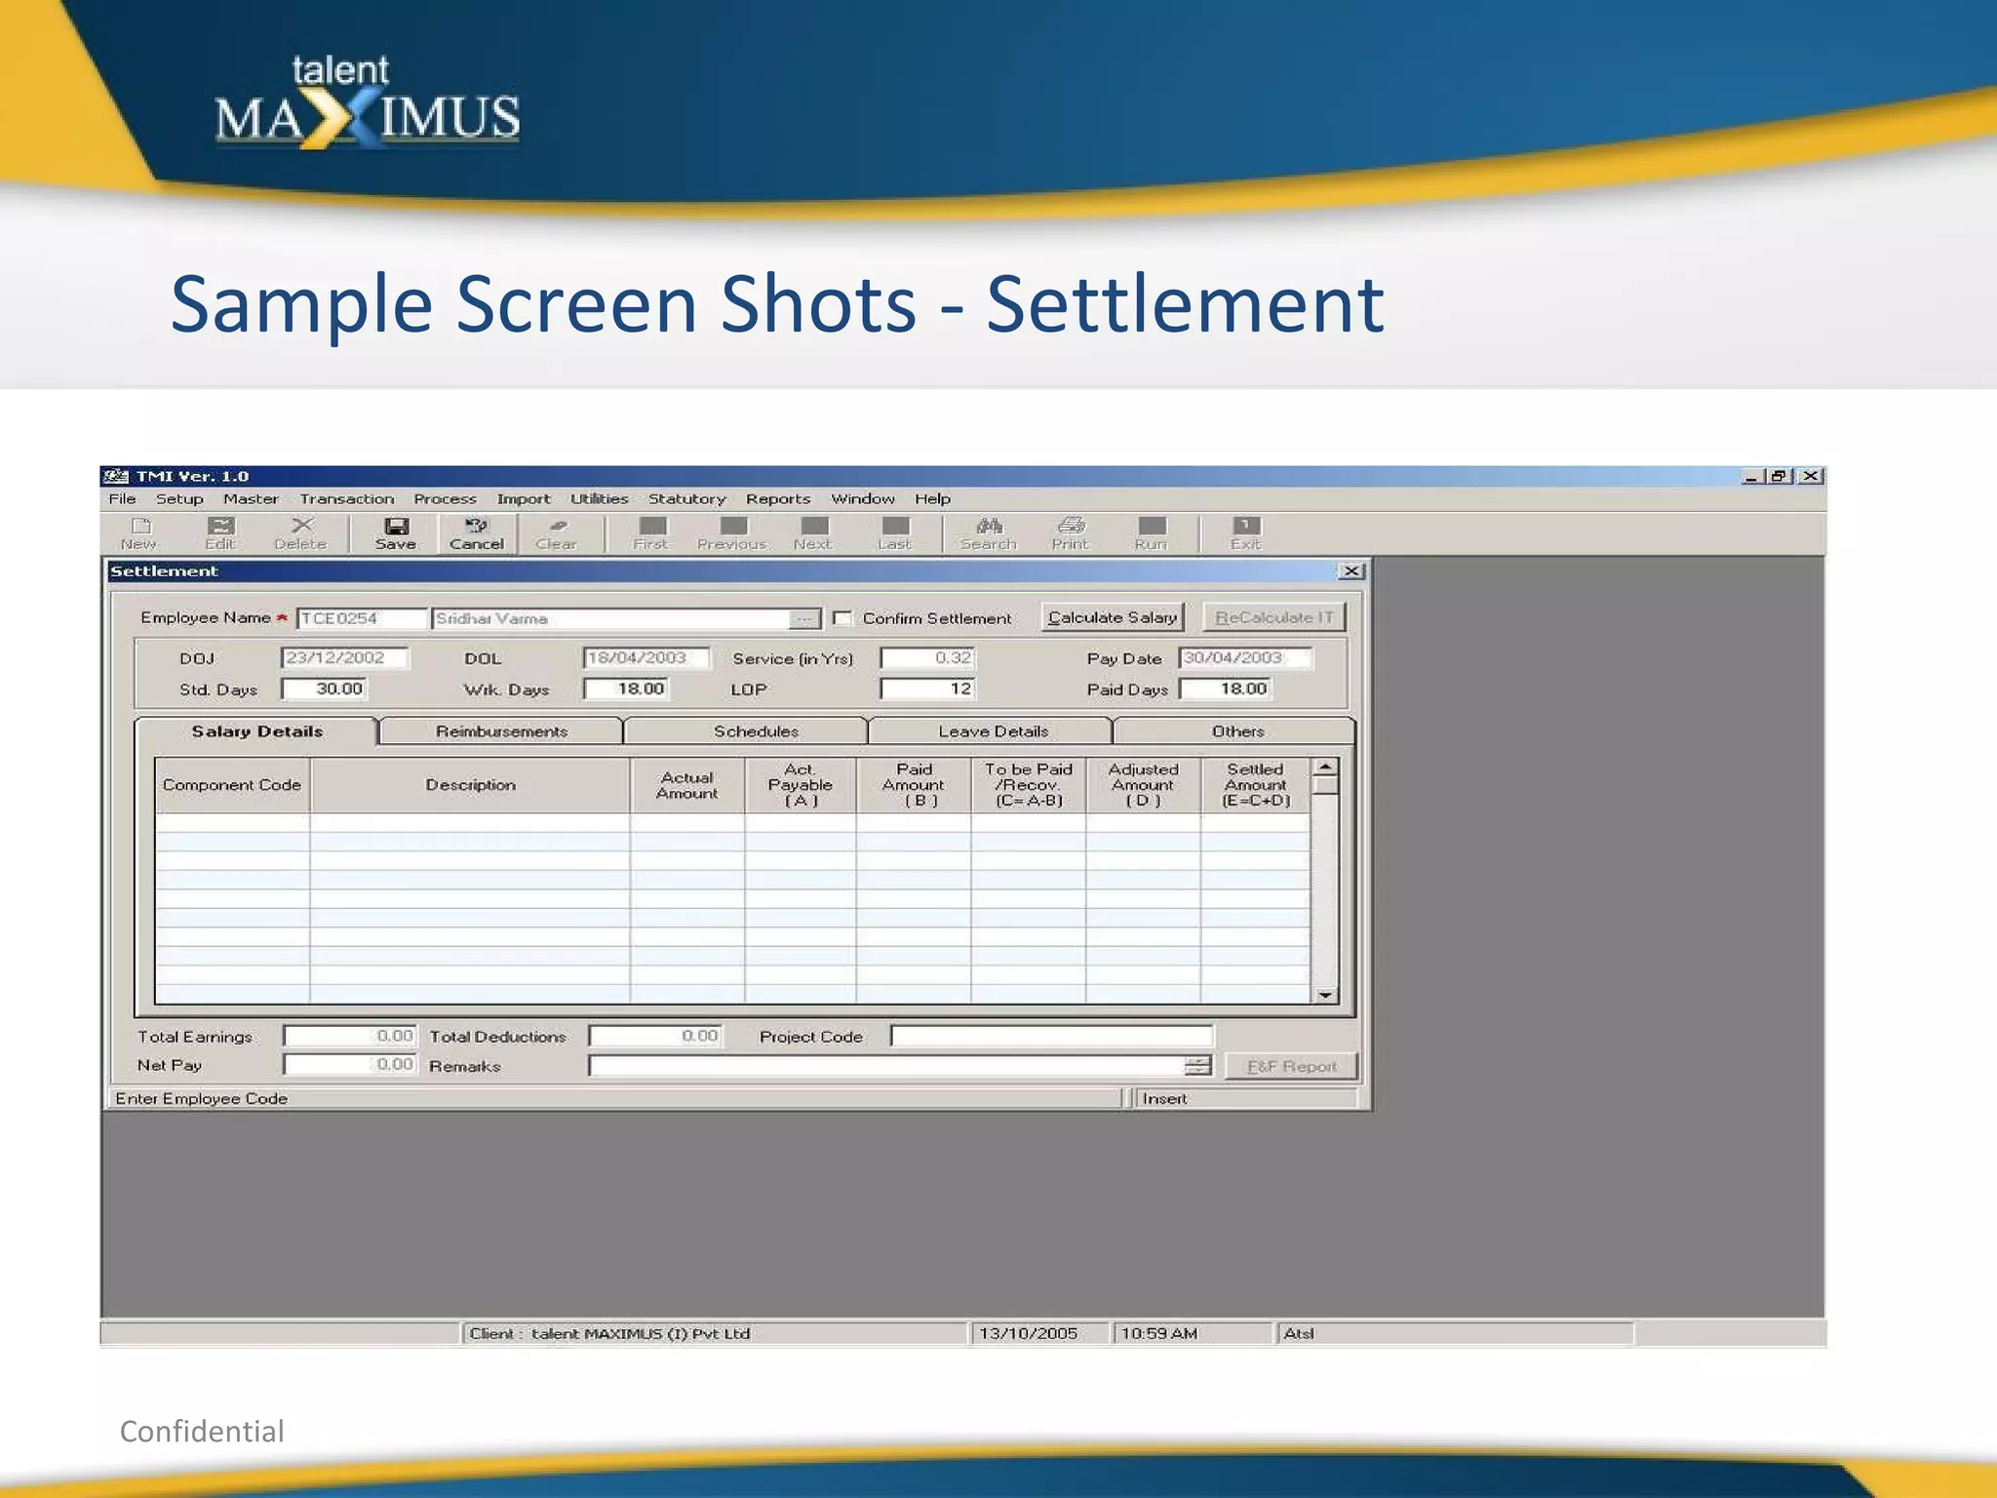Go to First record

coord(651,533)
